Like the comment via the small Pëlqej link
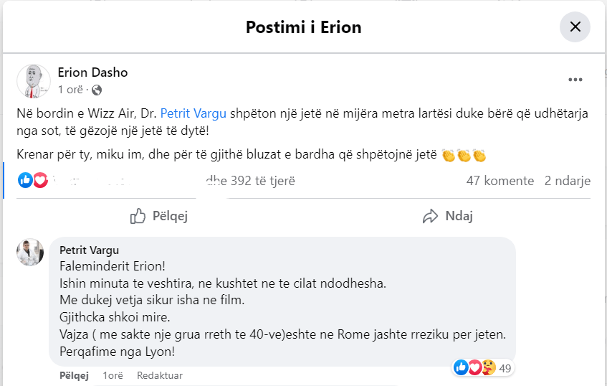 [x=74, y=375]
